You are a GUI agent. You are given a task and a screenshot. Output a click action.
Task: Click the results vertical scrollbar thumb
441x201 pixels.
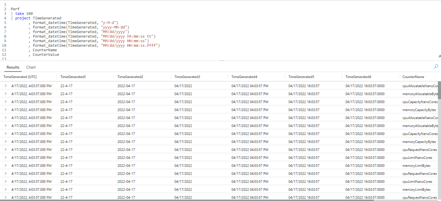coord(439,90)
